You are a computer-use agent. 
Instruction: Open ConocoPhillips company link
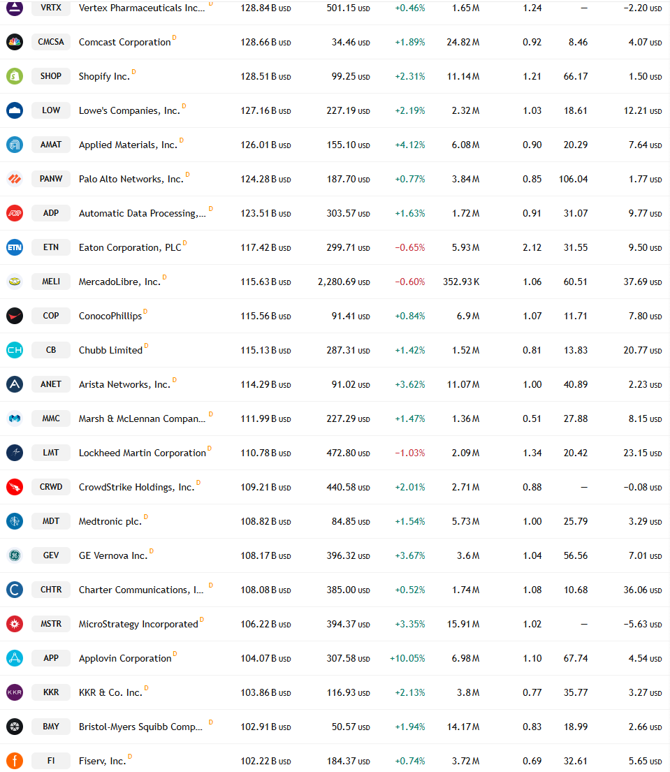[x=110, y=316]
